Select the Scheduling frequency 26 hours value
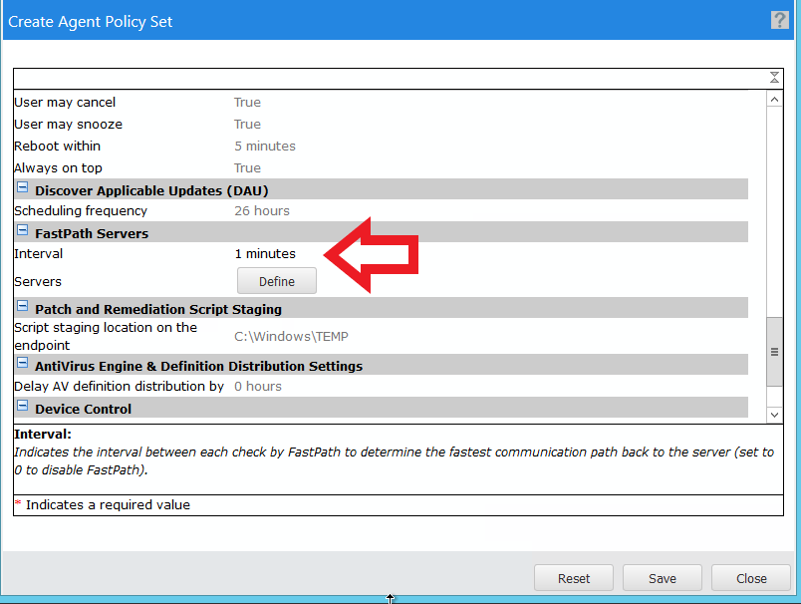The height and width of the screenshot is (604, 801). pos(262,211)
